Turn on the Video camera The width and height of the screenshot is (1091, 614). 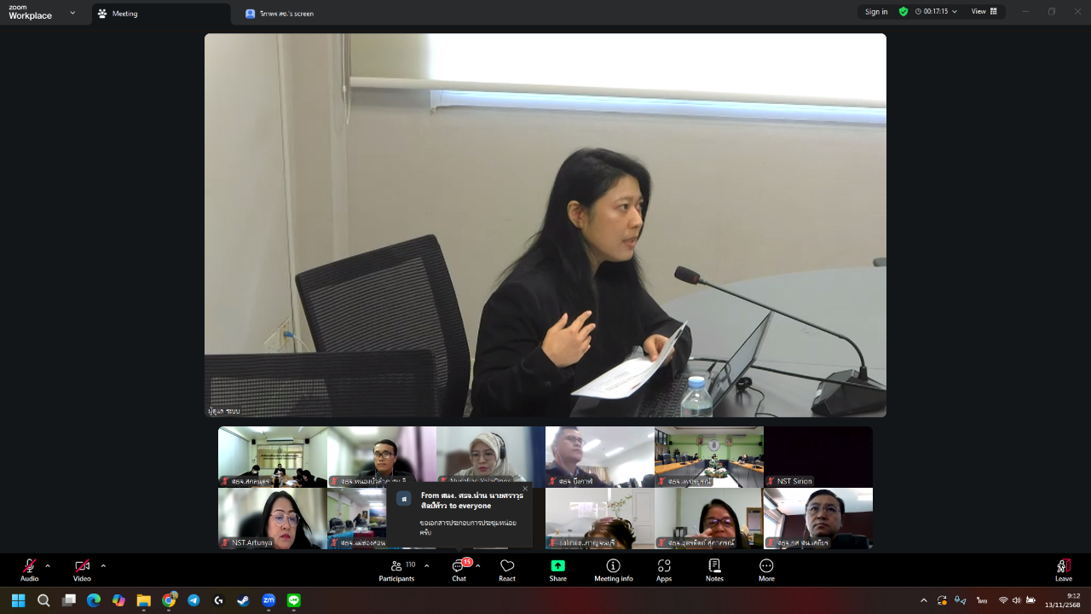(82, 570)
